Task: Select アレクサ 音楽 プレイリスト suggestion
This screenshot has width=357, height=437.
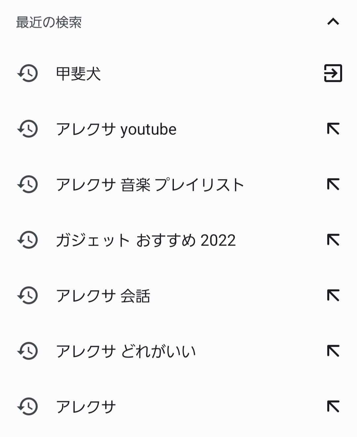Action: (x=150, y=184)
